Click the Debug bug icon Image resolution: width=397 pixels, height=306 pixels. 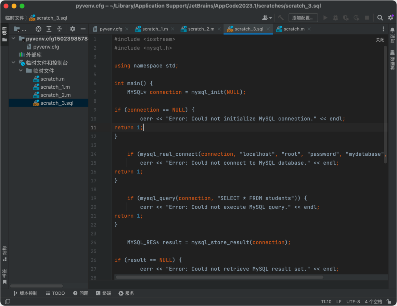point(335,18)
